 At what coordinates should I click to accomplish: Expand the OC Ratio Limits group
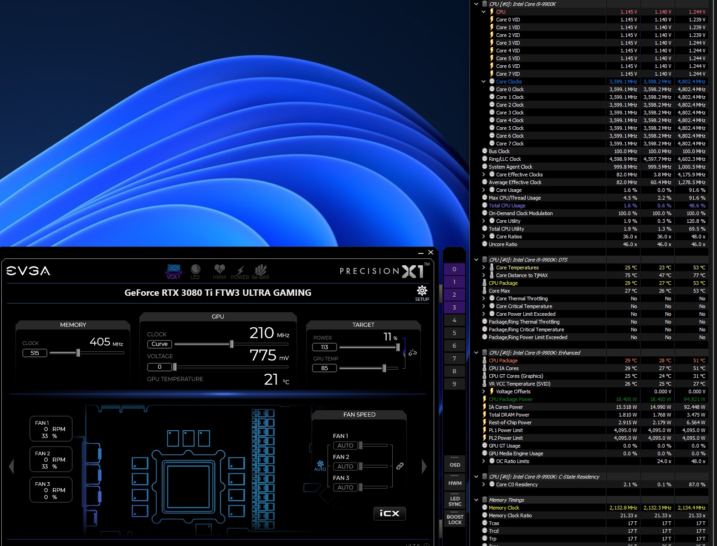[484, 461]
